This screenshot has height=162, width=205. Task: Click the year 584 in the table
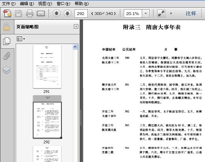[x=127, y=148]
